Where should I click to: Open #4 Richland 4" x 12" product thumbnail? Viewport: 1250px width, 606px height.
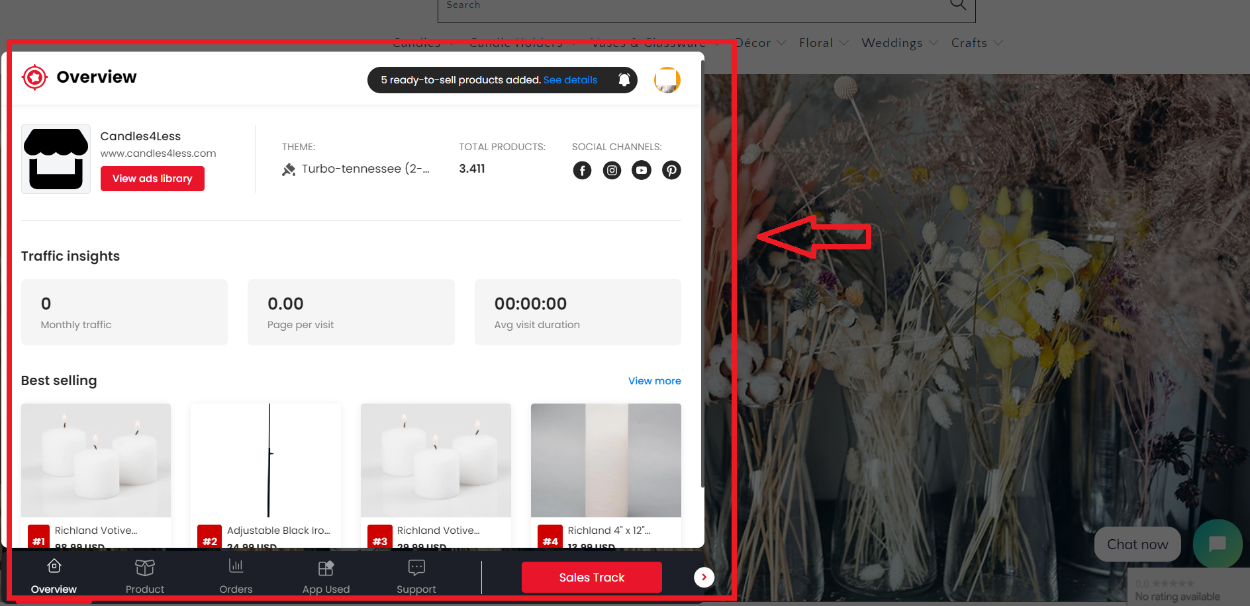point(606,460)
